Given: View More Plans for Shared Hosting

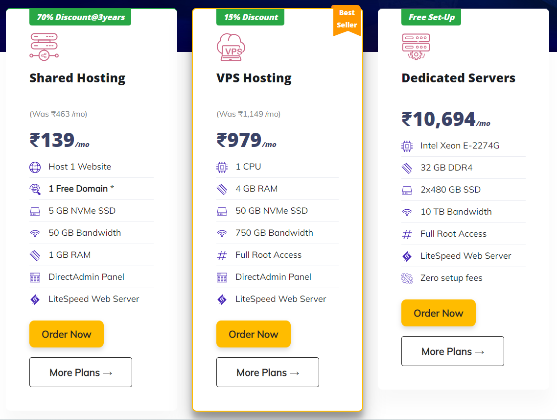Looking at the screenshot, I should [x=81, y=372].
